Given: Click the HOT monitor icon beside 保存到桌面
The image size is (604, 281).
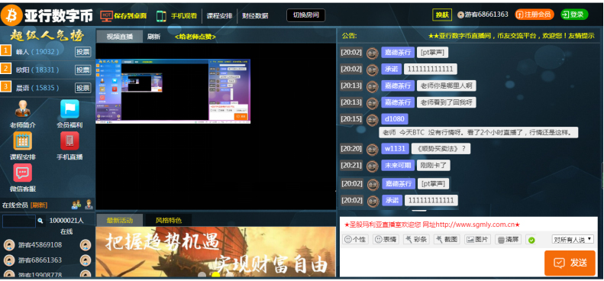Looking at the screenshot, I should click(x=106, y=15).
